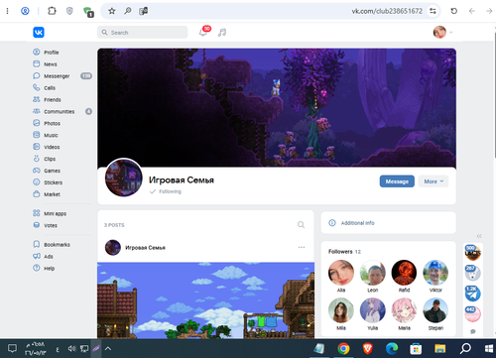Open the Followers list heading
The height and width of the screenshot is (358, 496).
pyautogui.click(x=344, y=252)
